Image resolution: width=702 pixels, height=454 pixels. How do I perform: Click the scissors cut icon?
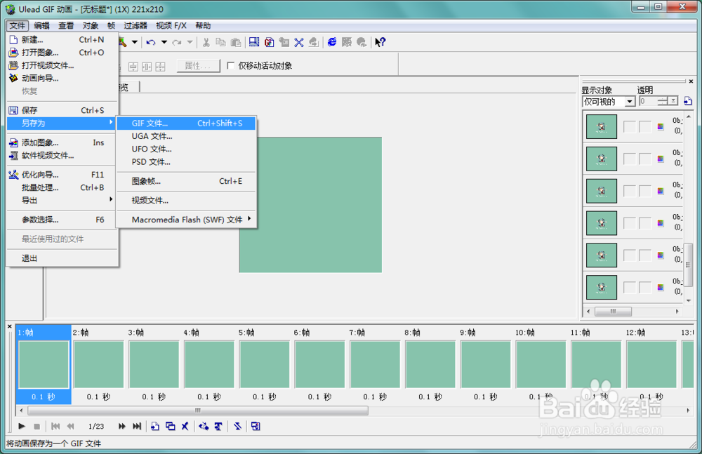point(206,43)
